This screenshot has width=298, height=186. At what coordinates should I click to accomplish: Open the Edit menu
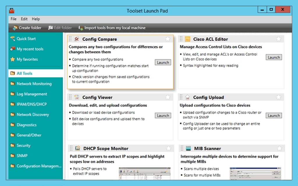coord(24,19)
